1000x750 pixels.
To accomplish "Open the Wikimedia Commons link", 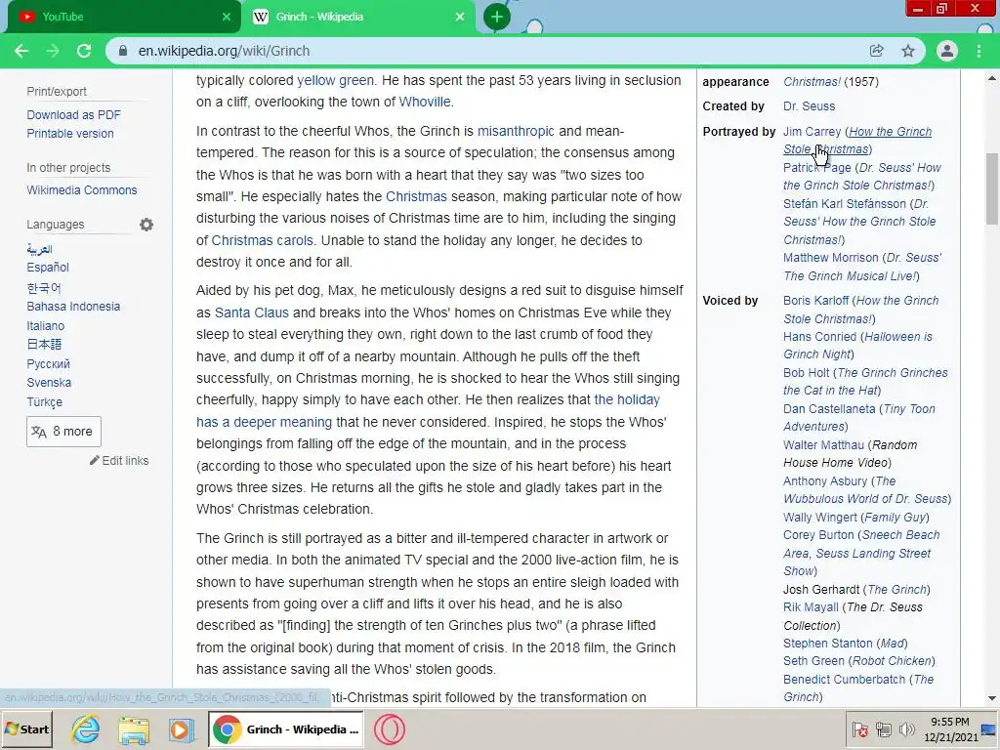I will [x=82, y=190].
